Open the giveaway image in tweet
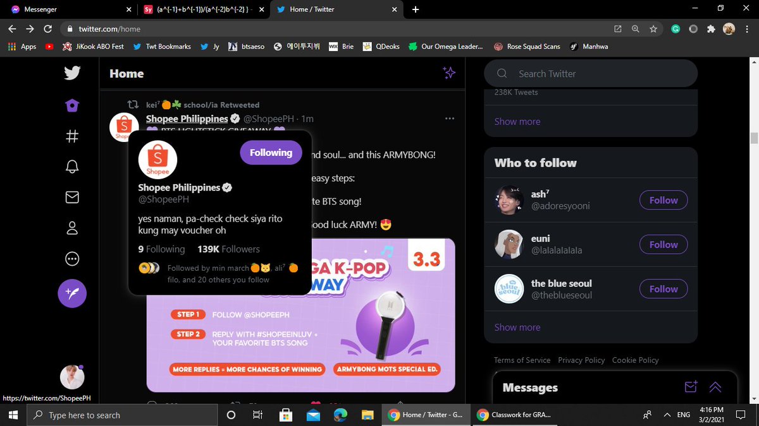759x426 pixels. coord(300,315)
